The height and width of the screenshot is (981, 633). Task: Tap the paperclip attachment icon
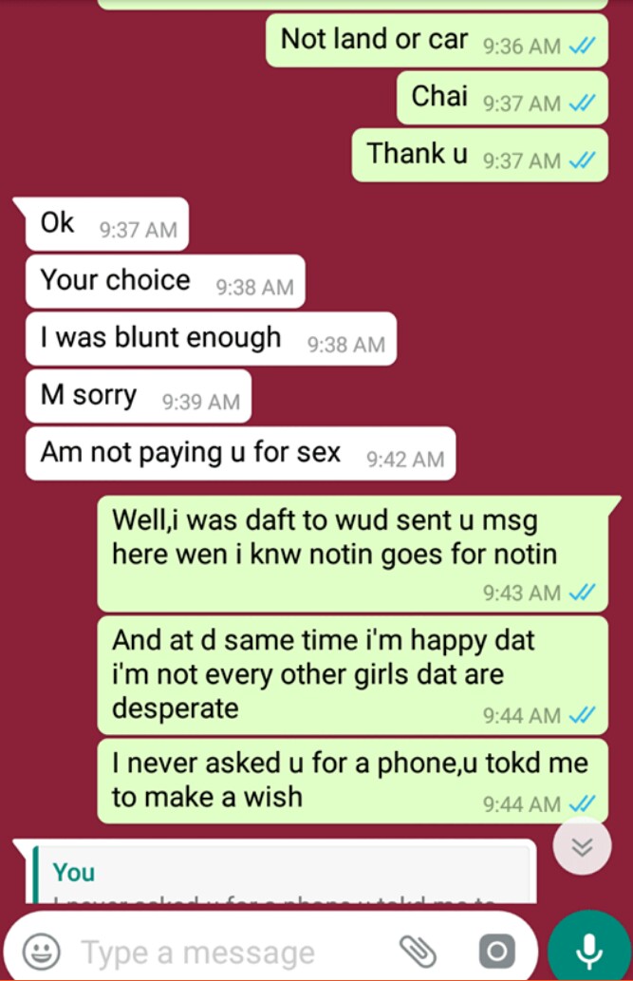[x=418, y=952]
